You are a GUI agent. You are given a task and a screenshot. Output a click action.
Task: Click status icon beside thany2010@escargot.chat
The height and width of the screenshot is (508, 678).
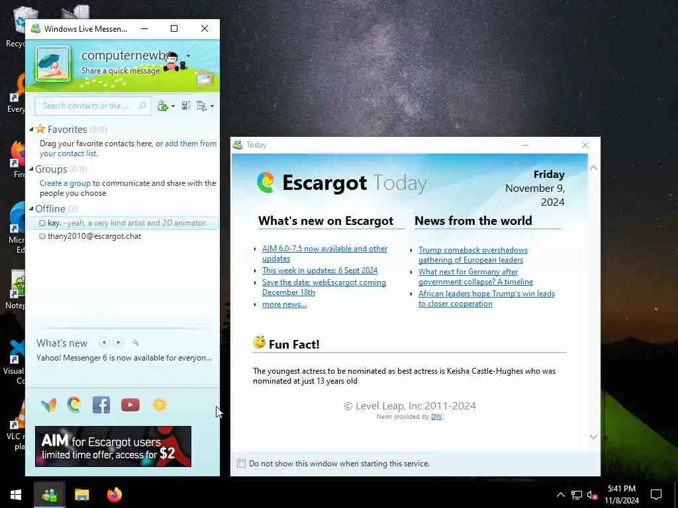42,237
